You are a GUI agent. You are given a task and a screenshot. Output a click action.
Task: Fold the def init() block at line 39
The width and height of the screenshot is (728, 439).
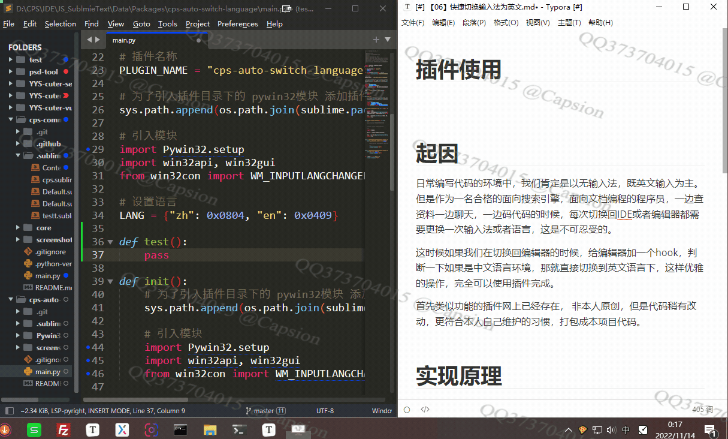(x=110, y=282)
